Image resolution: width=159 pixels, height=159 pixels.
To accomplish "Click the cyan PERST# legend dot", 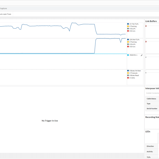I will [x=128, y=55].
